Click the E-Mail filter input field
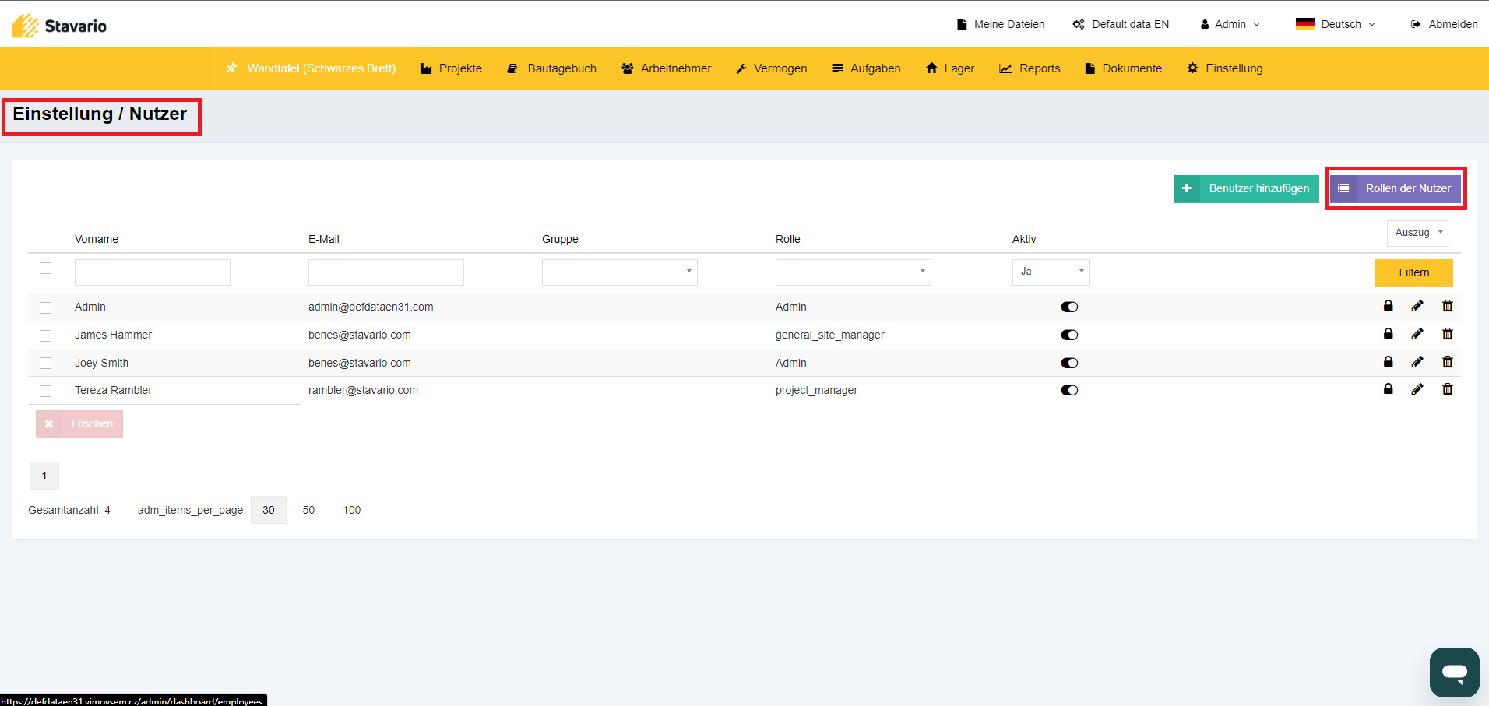1489x706 pixels. [x=386, y=272]
